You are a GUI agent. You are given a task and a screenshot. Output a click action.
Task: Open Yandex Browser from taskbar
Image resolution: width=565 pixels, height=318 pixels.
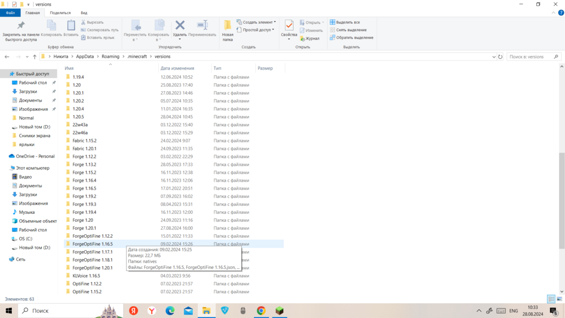[151, 311]
